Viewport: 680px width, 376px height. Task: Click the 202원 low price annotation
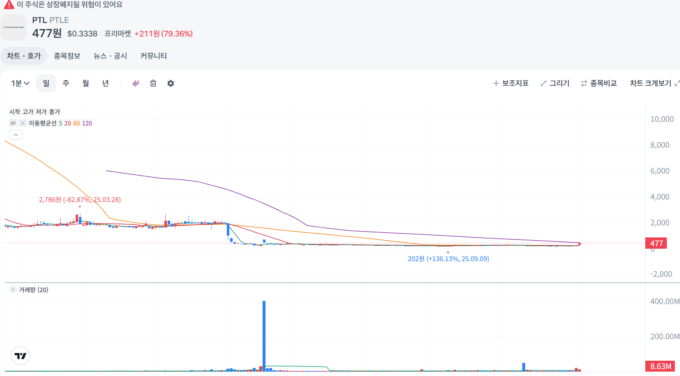[x=448, y=259]
